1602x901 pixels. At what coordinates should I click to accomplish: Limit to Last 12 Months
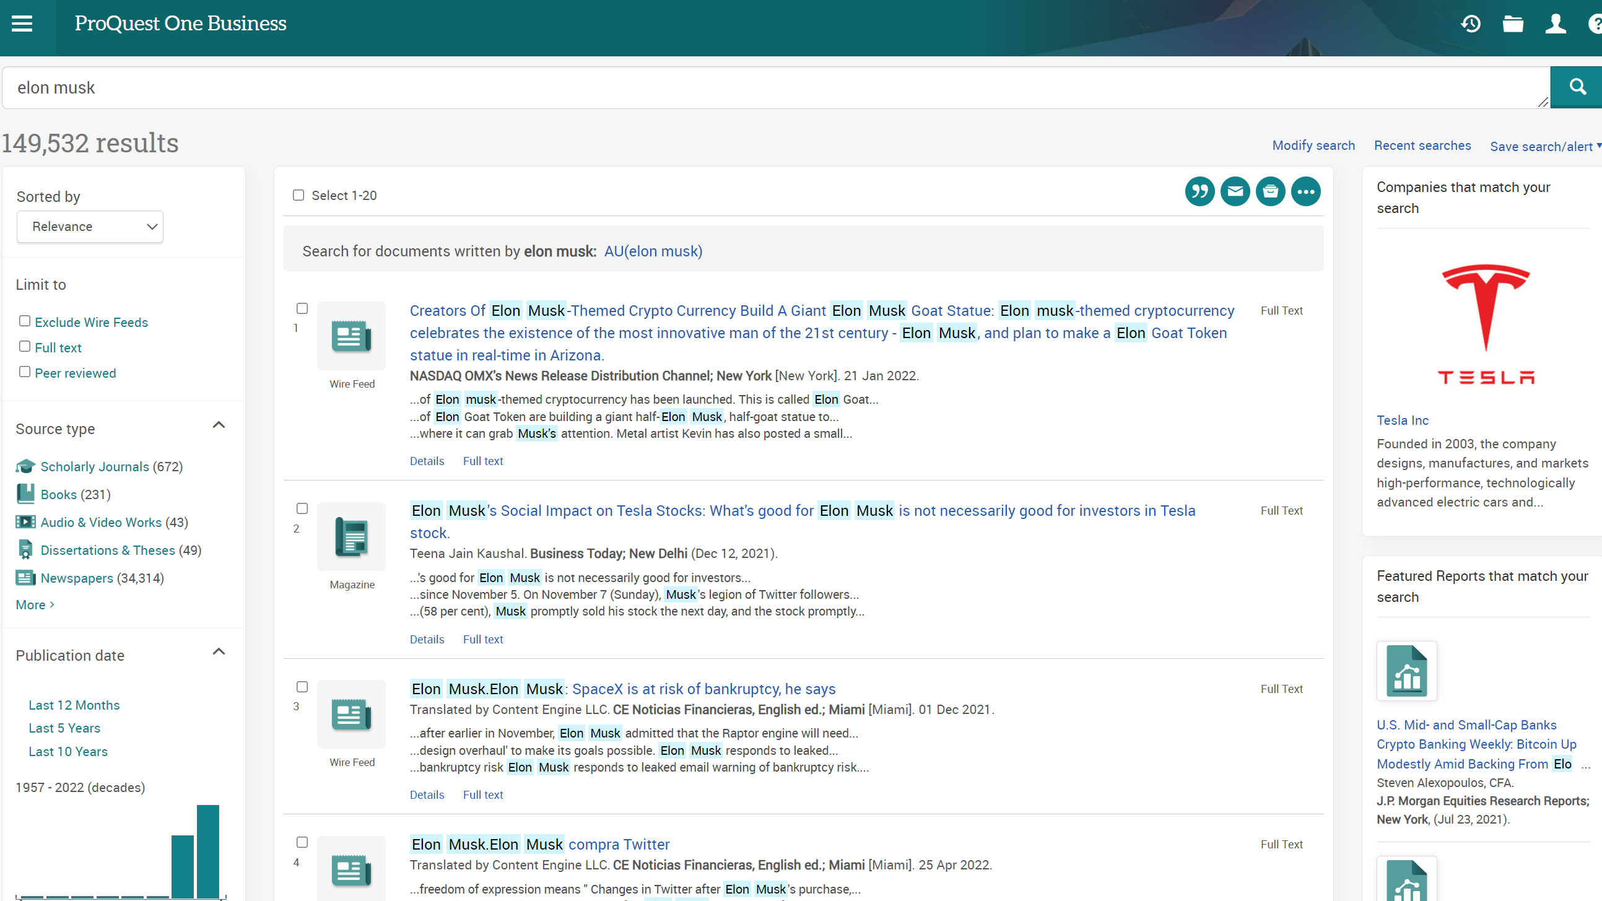pyautogui.click(x=74, y=705)
